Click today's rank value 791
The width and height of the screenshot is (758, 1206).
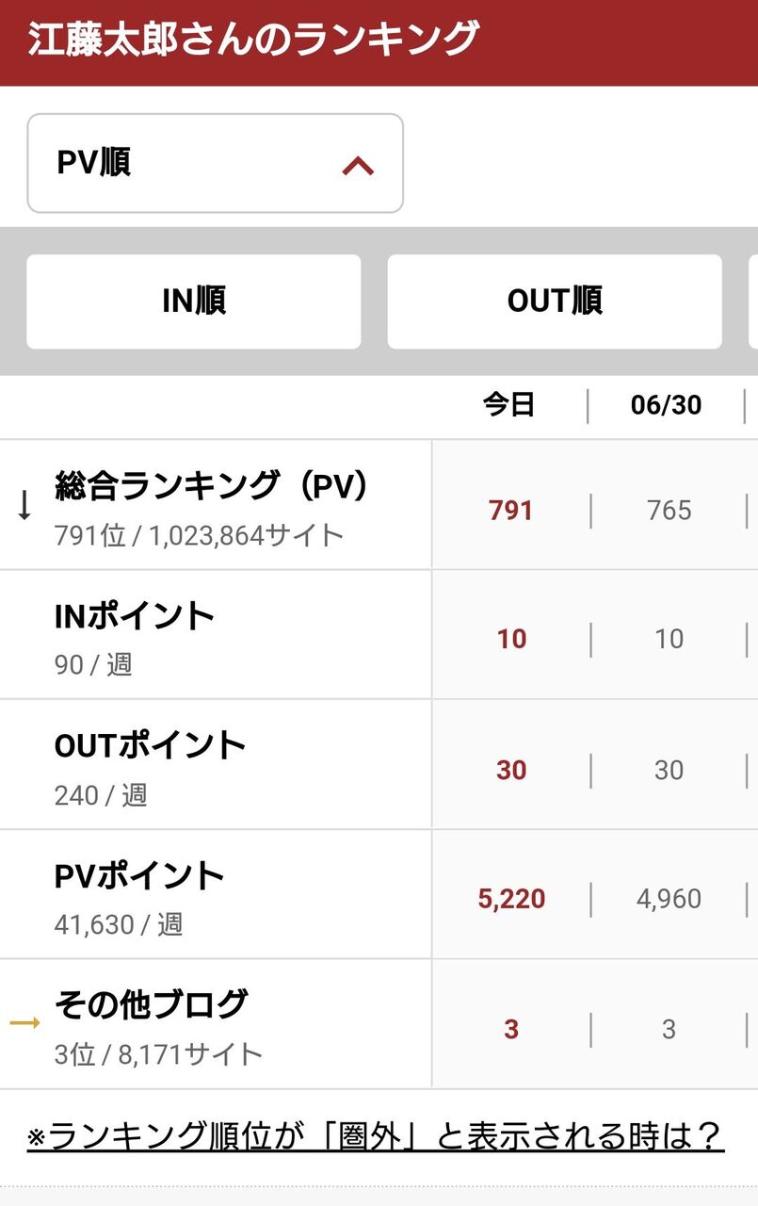point(510,511)
